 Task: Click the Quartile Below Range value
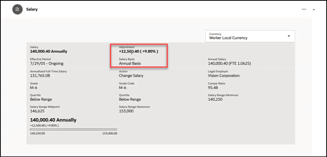point(41,99)
